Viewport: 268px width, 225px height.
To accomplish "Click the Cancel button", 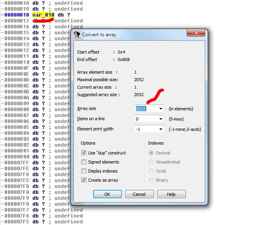I will pyautogui.click(x=139, y=194).
